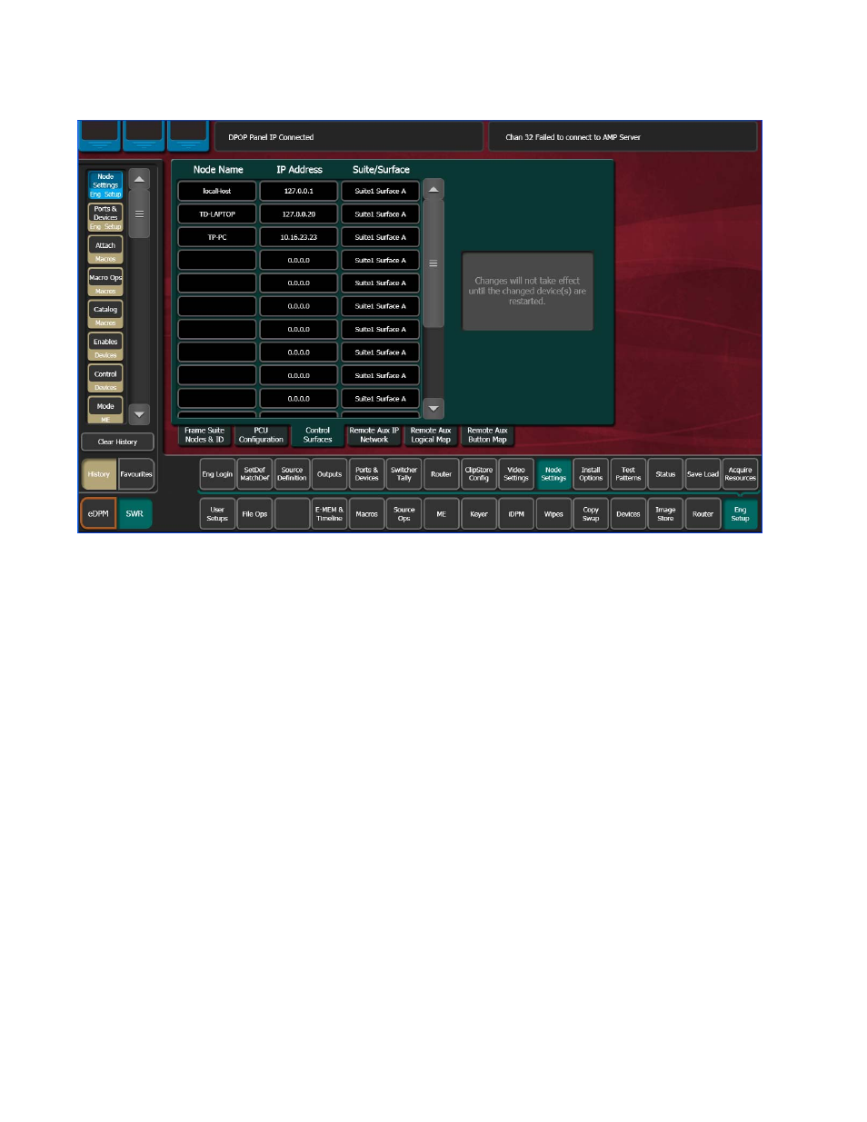
Task: Open User Setups menu
Action: tap(217, 513)
